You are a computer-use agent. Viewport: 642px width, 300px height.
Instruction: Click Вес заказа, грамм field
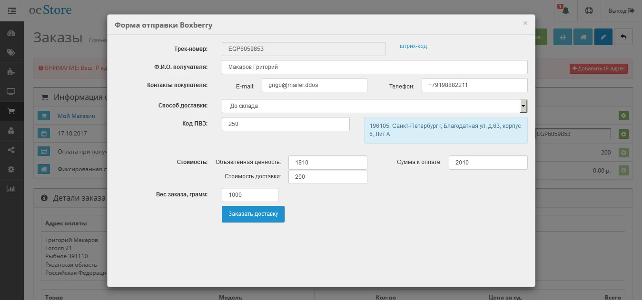(x=250, y=195)
